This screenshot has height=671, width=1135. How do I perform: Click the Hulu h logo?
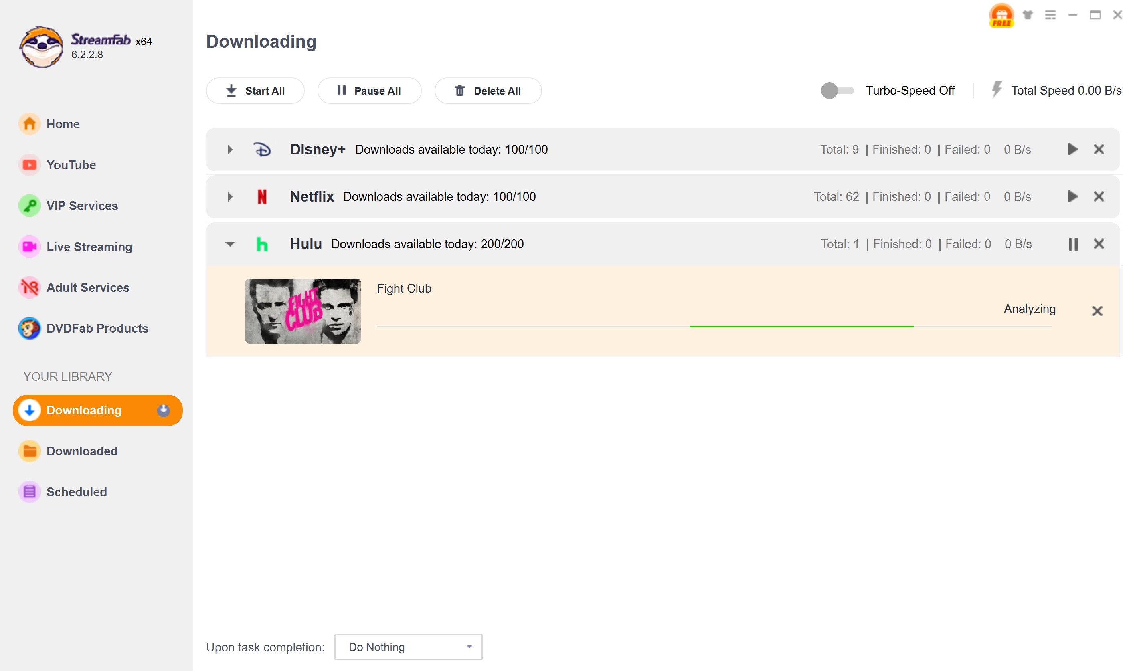(x=262, y=244)
